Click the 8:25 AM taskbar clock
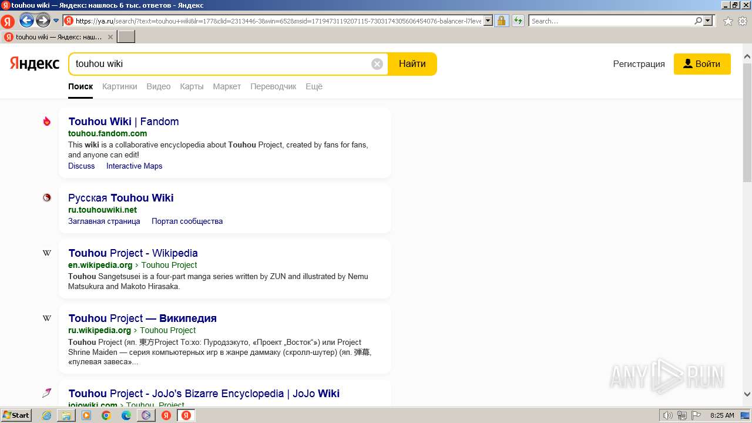The width and height of the screenshot is (752, 423). pyautogui.click(x=722, y=415)
